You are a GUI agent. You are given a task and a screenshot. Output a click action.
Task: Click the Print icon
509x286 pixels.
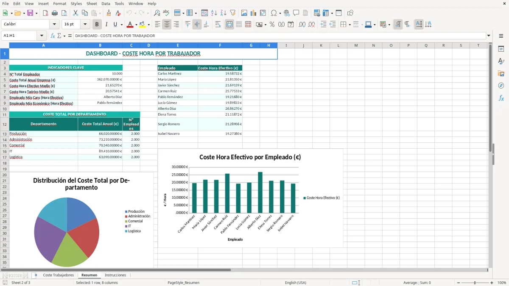[x=54, y=13]
